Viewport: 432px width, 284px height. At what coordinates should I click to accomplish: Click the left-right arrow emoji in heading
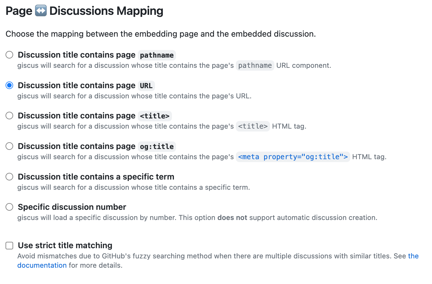pos(41,11)
